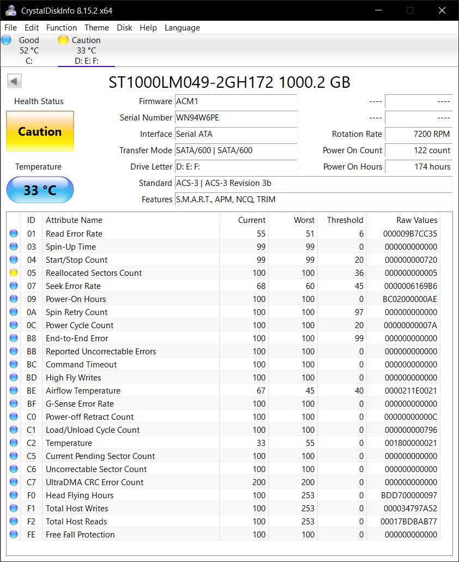Click the CrystalDiskInfo icon in the title bar
459x562 pixels.
[11, 10]
